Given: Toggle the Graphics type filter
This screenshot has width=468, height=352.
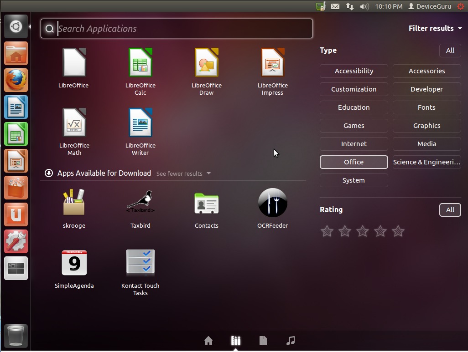Looking at the screenshot, I should (427, 126).
